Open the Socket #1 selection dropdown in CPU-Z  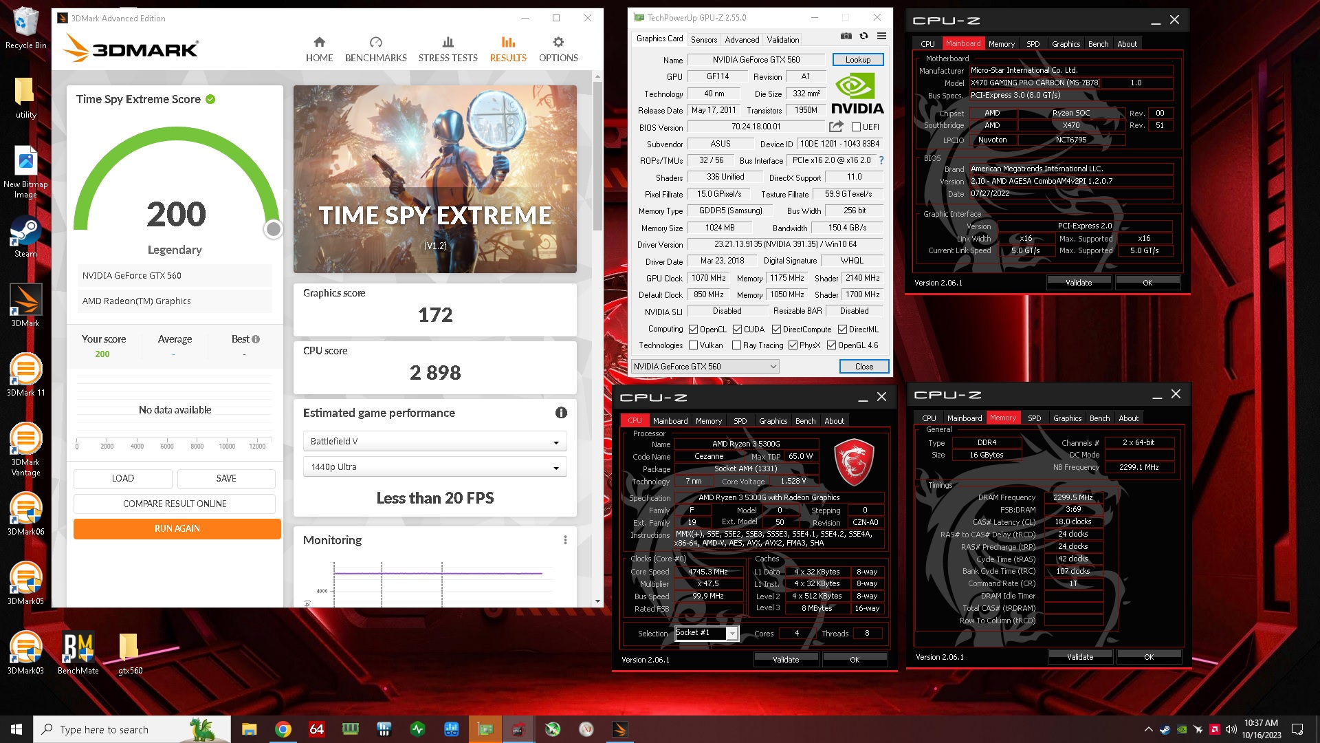pyautogui.click(x=707, y=633)
